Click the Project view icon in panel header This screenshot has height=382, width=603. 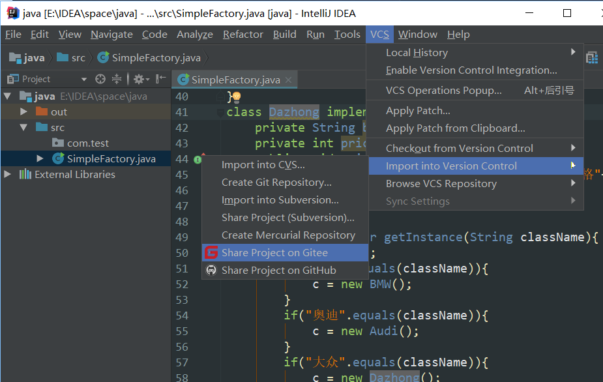13,80
